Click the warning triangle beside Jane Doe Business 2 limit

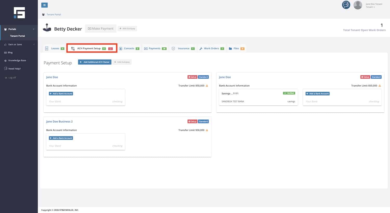207,130
